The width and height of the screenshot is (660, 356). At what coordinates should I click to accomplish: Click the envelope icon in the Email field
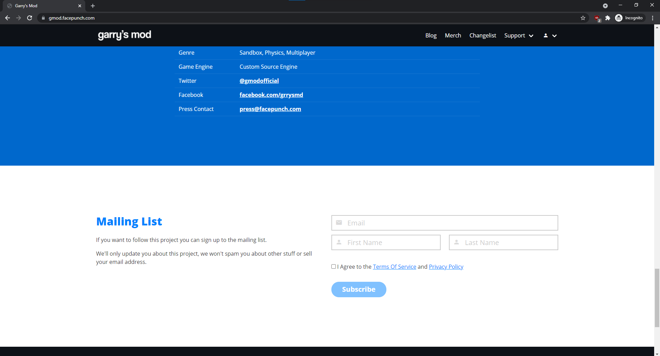coord(339,223)
